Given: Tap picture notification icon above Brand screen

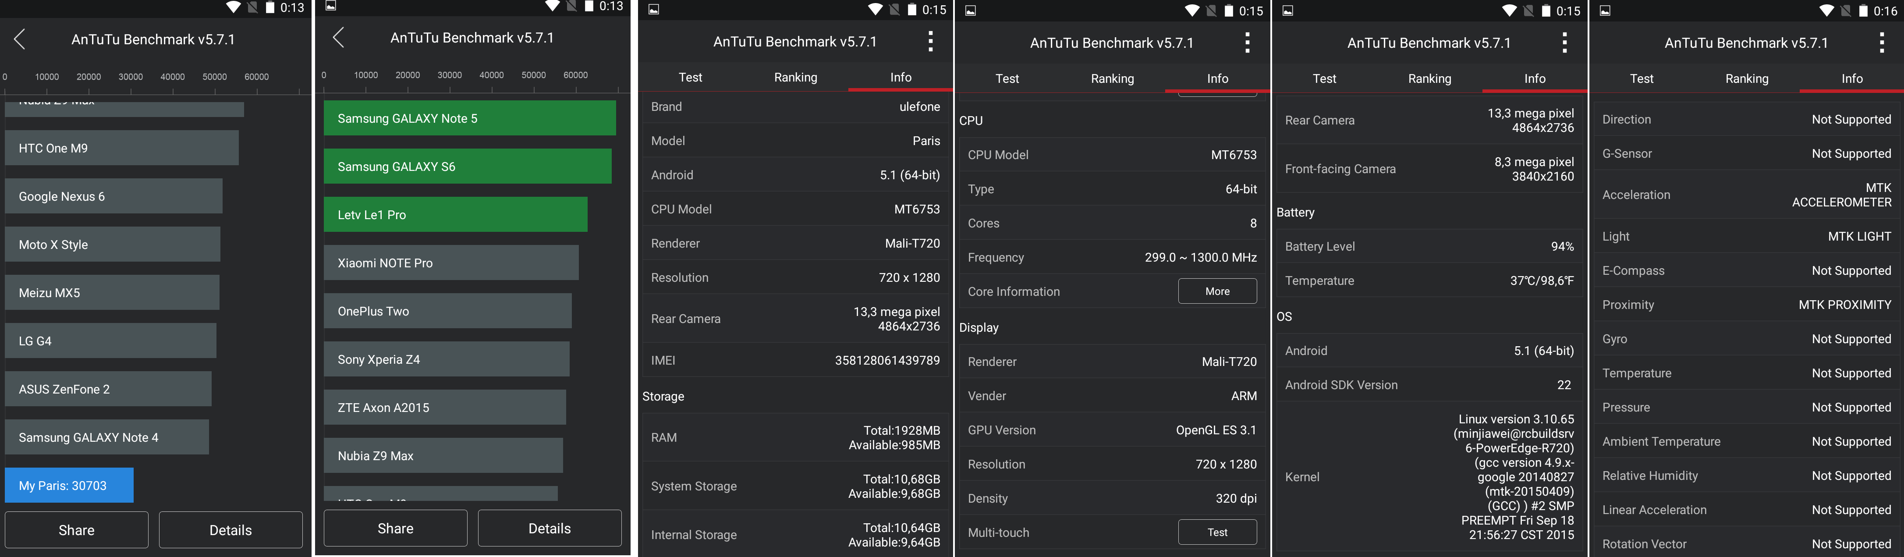Looking at the screenshot, I should pos(653,10).
